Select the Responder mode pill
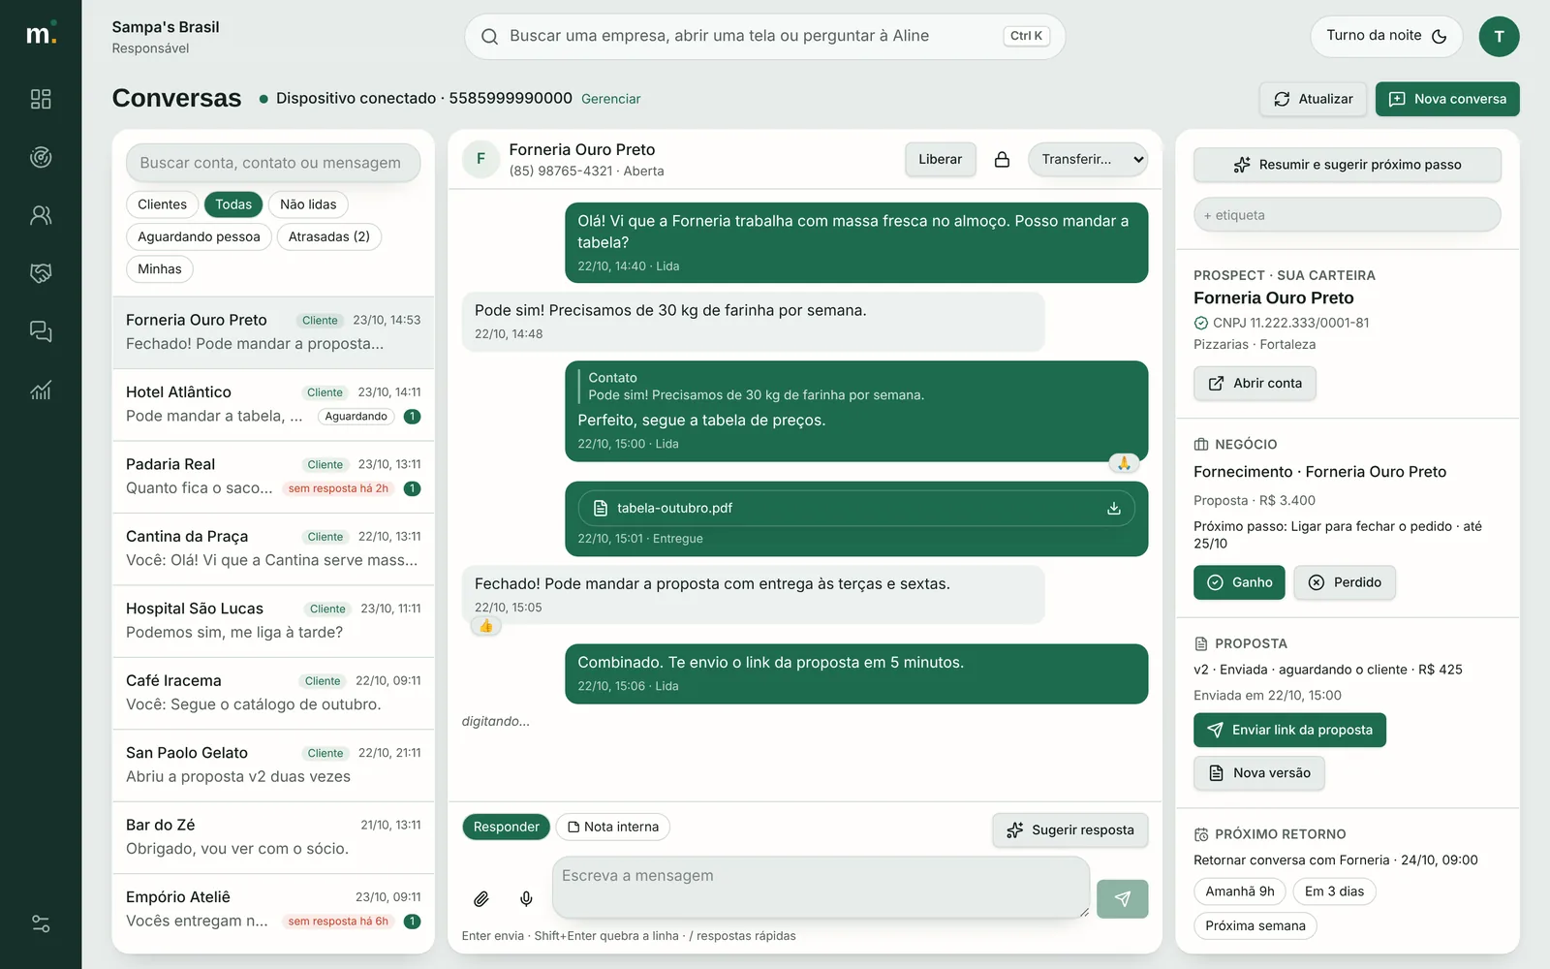 [x=506, y=827]
